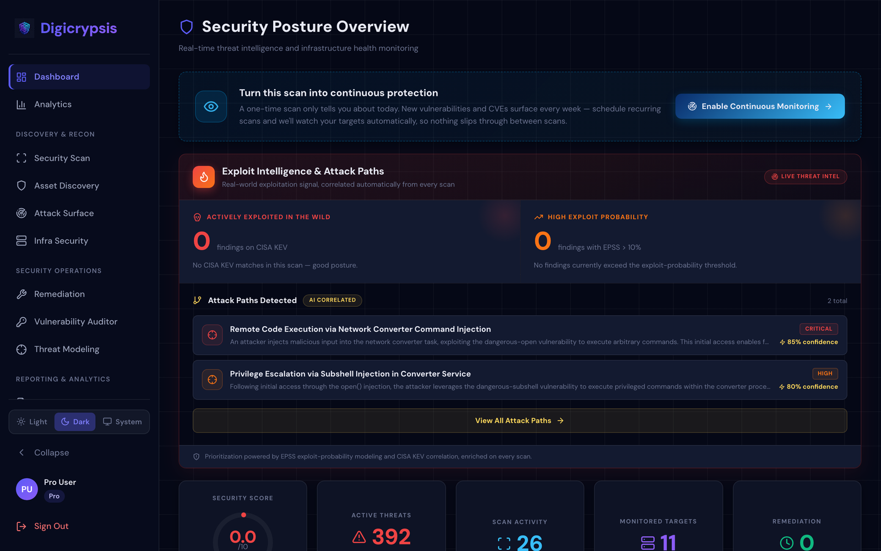Image resolution: width=881 pixels, height=551 pixels.
Task: Go to the Analytics page
Action: 79,105
